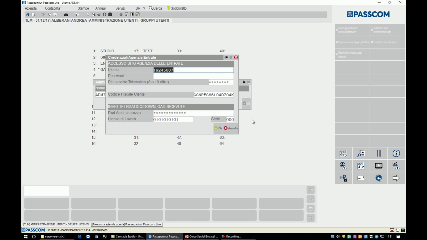This screenshot has height=240, width=427.
Task: Open the Recording taskbar item
Action: click(238, 237)
